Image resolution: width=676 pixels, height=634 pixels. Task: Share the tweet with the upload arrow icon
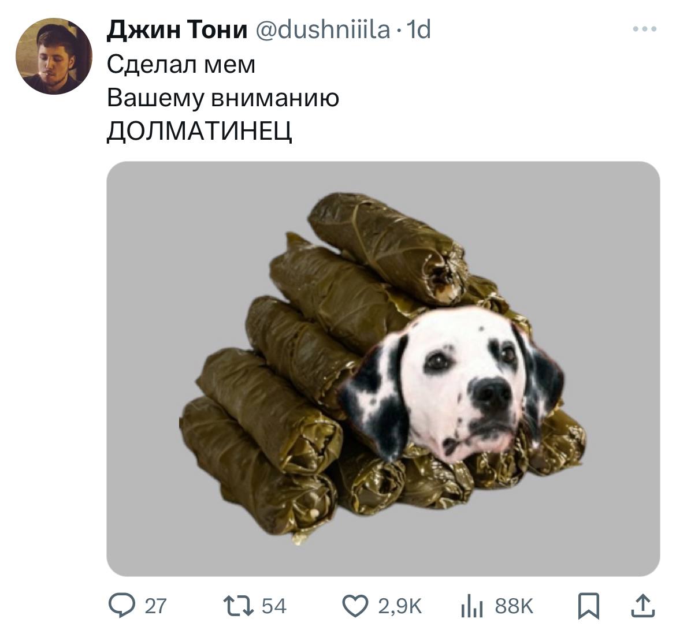pyautogui.click(x=643, y=606)
